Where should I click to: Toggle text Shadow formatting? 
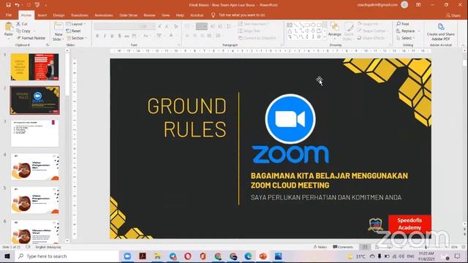[x=119, y=36]
